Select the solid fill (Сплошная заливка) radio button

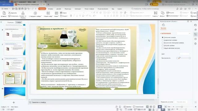point(162,38)
